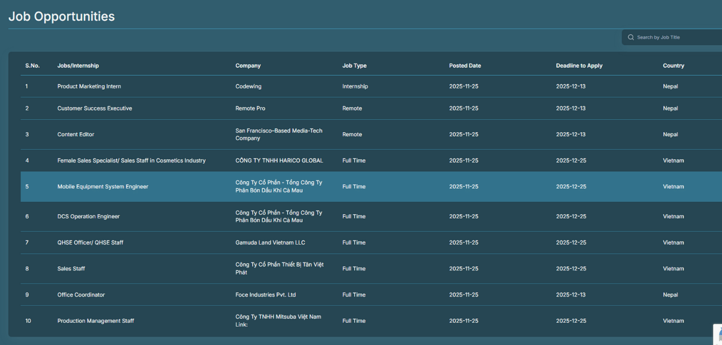The height and width of the screenshot is (345, 722).
Task: Click the search magnifier icon
Action: click(x=631, y=37)
